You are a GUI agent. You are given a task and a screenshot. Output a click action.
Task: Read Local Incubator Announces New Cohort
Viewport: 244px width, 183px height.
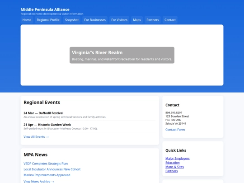[52, 169]
